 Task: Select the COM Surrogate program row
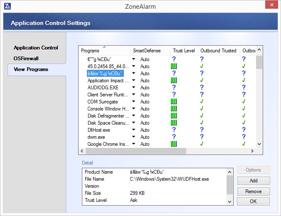click(x=103, y=101)
